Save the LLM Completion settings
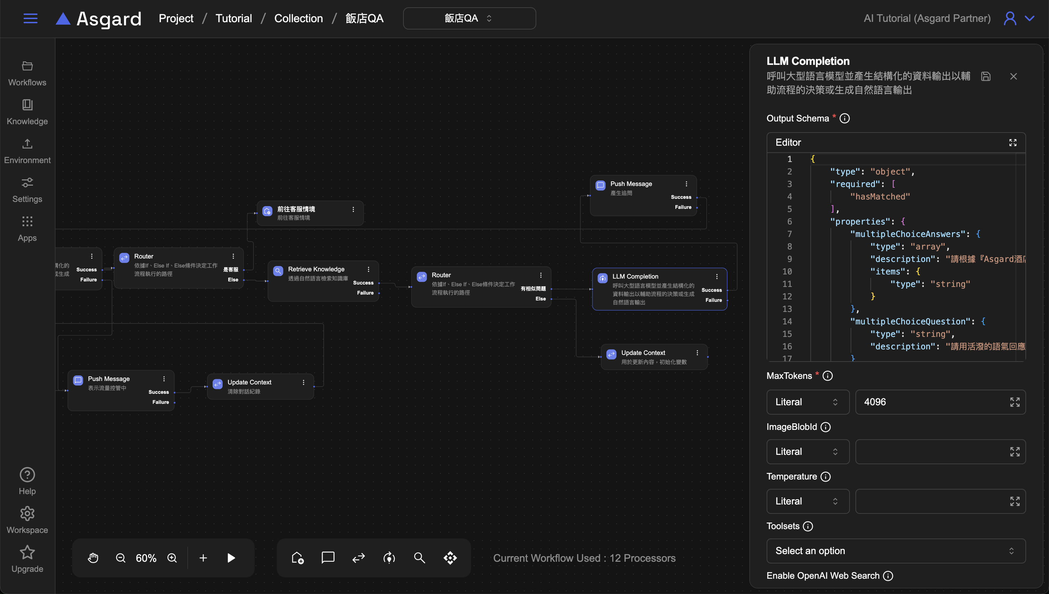1049x594 pixels. 986,76
